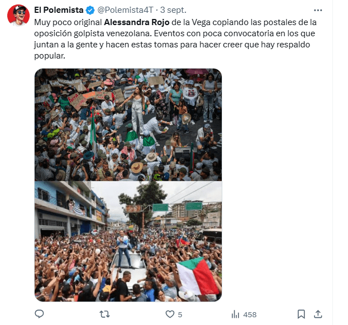This screenshot has width=348, height=325.
Task: Open the El Polemista display name
Action: coord(59,10)
